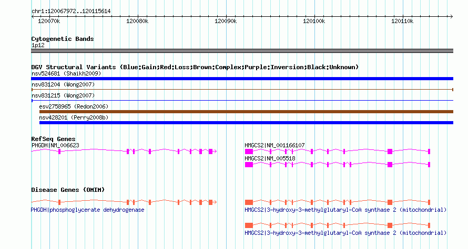Select the thin blue nsv831215 variant line
468x249 pixels.
click(242, 101)
